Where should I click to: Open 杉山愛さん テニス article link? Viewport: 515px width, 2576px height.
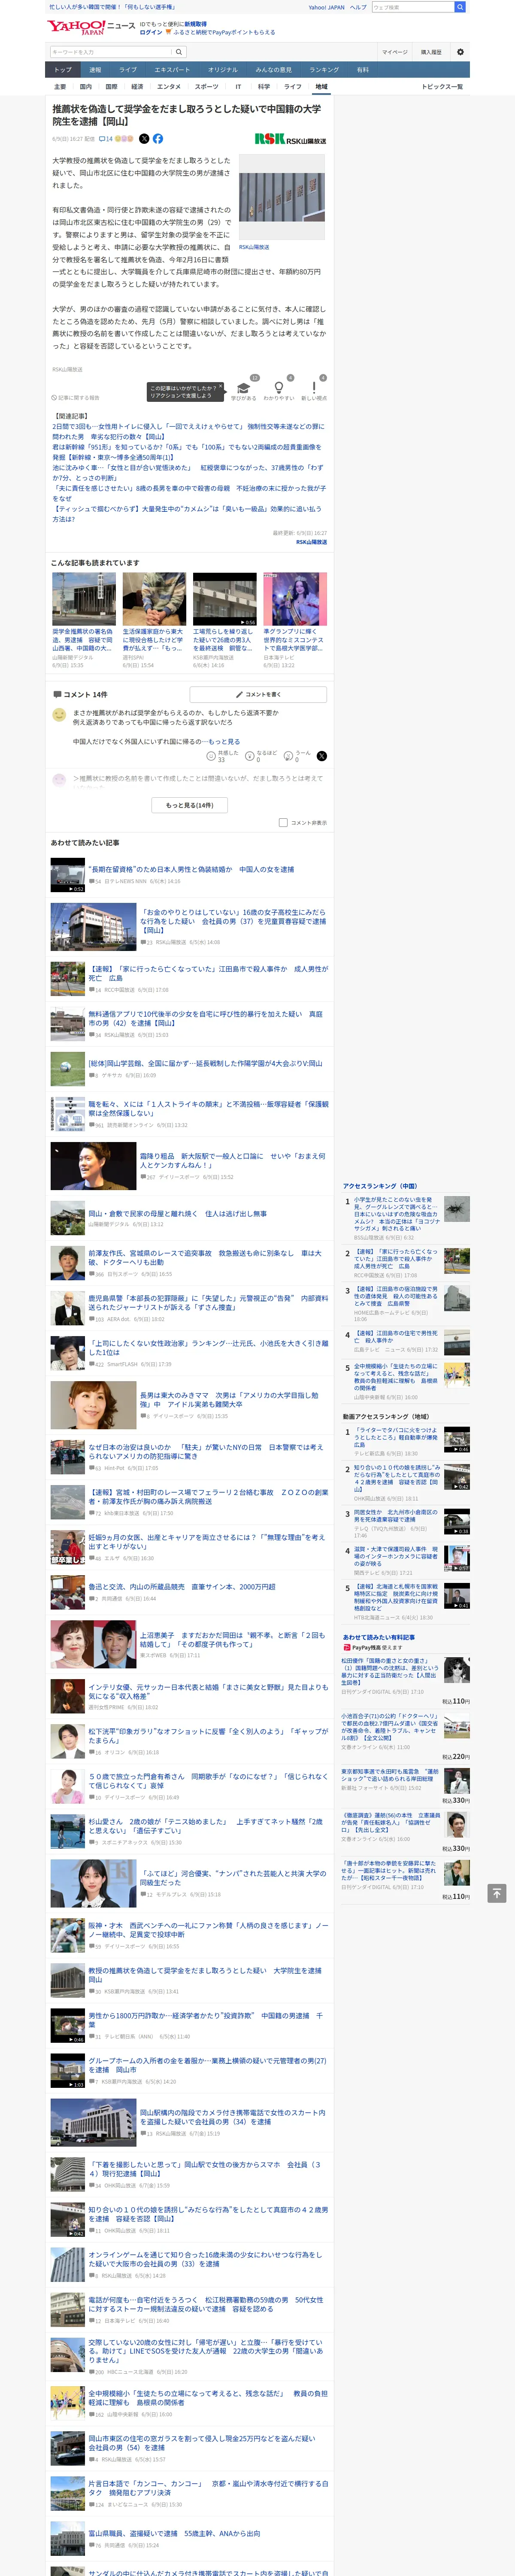[205, 1826]
